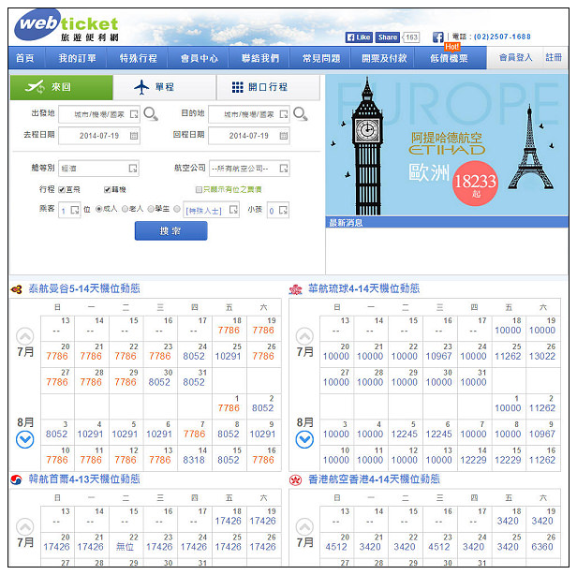Viewport: 577px width, 575px height.
Task: Click the 最新消息 header bar
Action: pyautogui.click(x=447, y=222)
